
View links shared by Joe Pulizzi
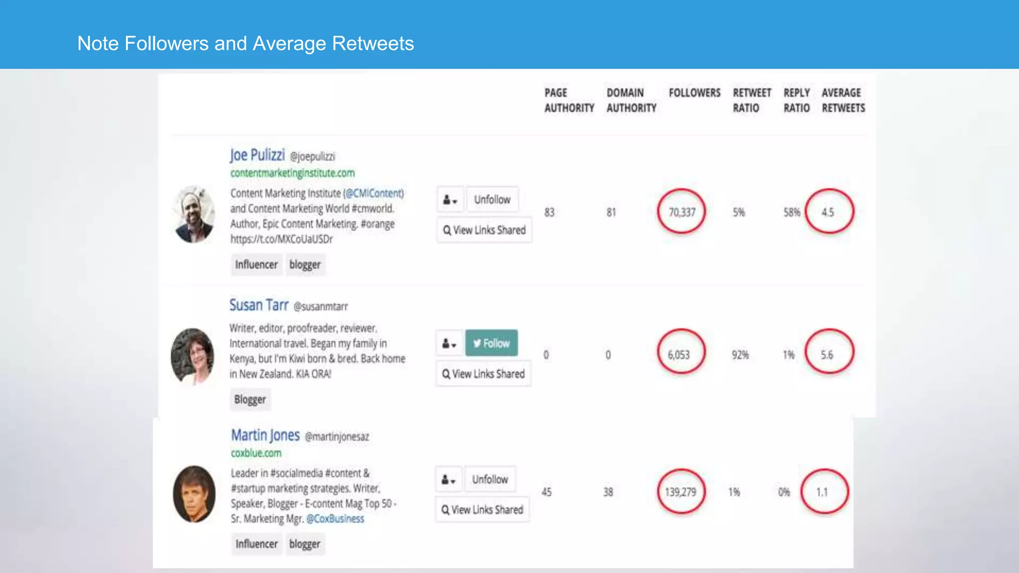484,230
